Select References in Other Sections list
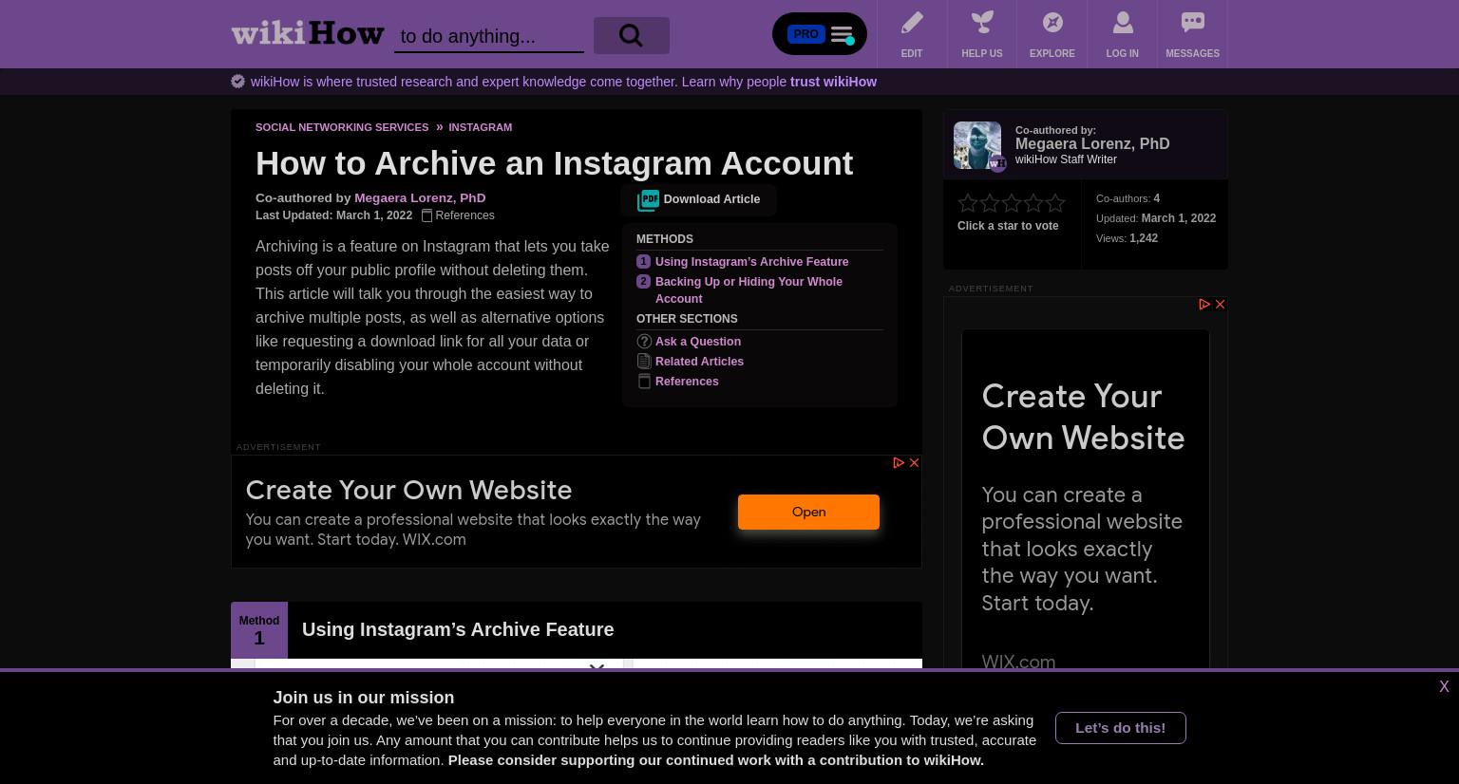 click(687, 382)
